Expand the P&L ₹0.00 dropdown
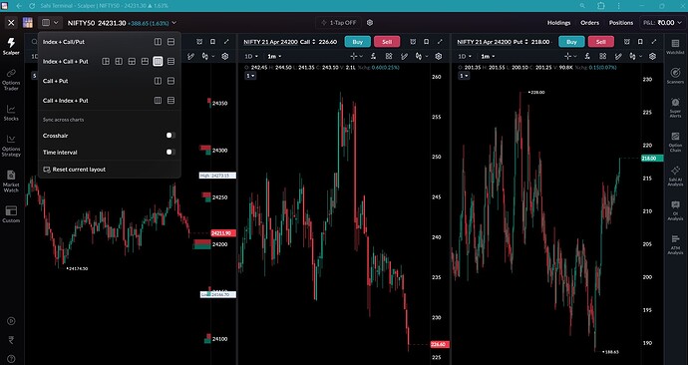The width and height of the screenshot is (688, 365). (662, 22)
